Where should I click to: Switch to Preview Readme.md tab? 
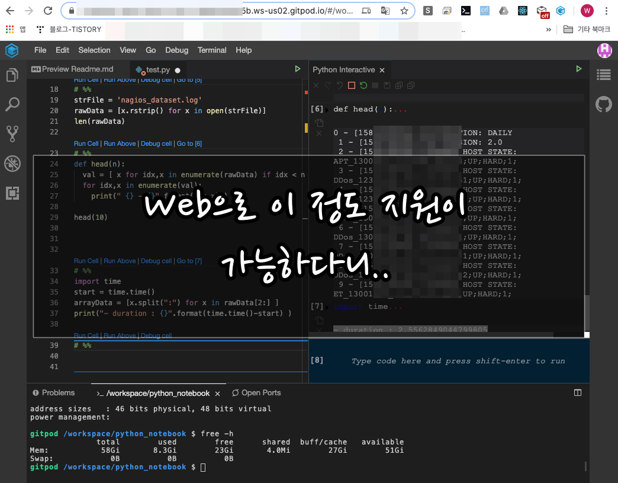[x=73, y=69]
